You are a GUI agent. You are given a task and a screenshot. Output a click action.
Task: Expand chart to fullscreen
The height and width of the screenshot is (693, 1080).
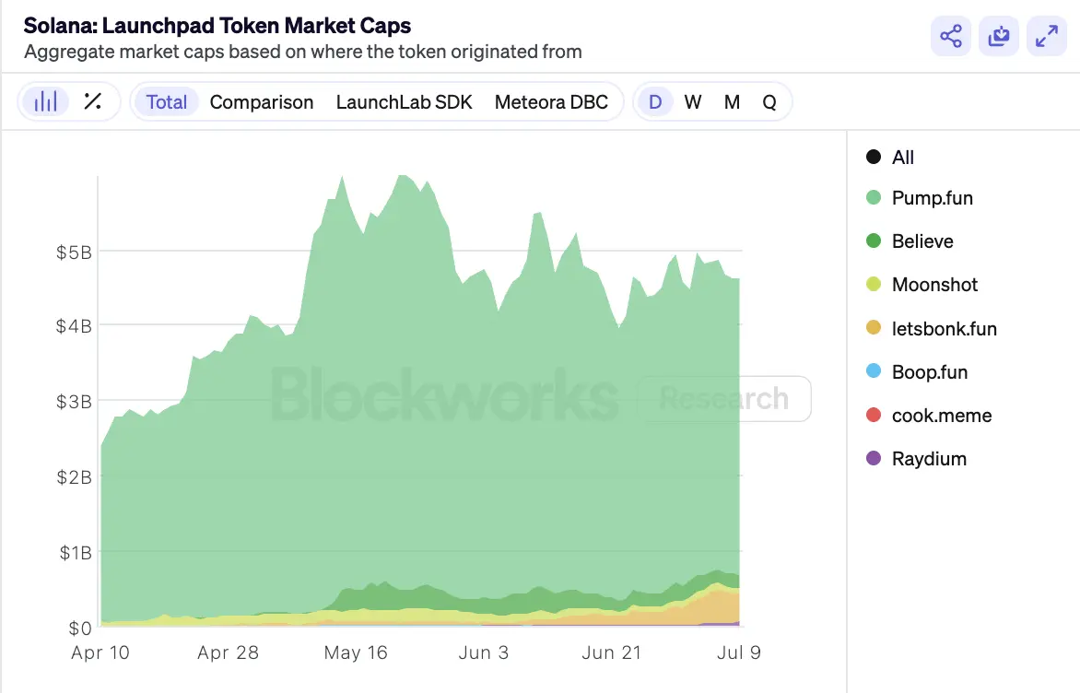(1047, 37)
